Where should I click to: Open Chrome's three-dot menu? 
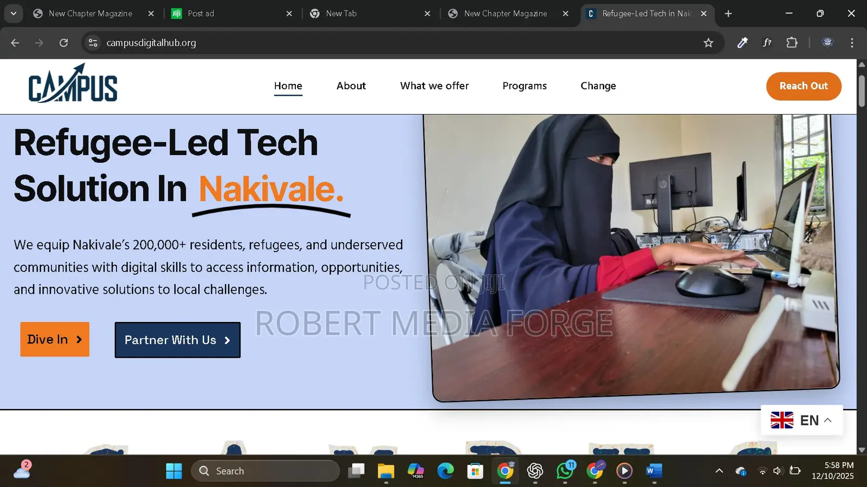(x=852, y=43)
